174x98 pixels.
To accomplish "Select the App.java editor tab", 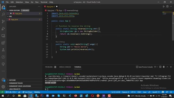I will pos(51,7).
